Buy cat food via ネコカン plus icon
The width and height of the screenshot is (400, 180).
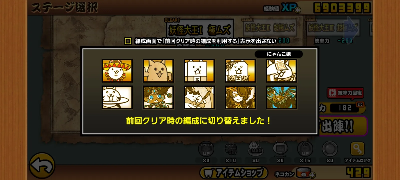(312, 175)
